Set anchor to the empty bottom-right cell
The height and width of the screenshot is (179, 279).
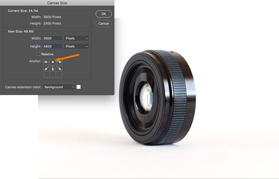(x=59, y=75)
